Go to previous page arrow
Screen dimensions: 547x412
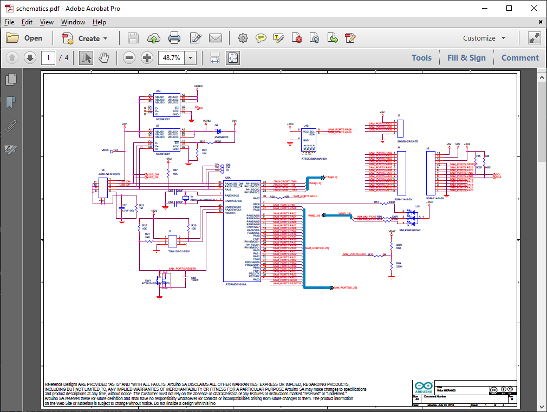click(12, 57)
